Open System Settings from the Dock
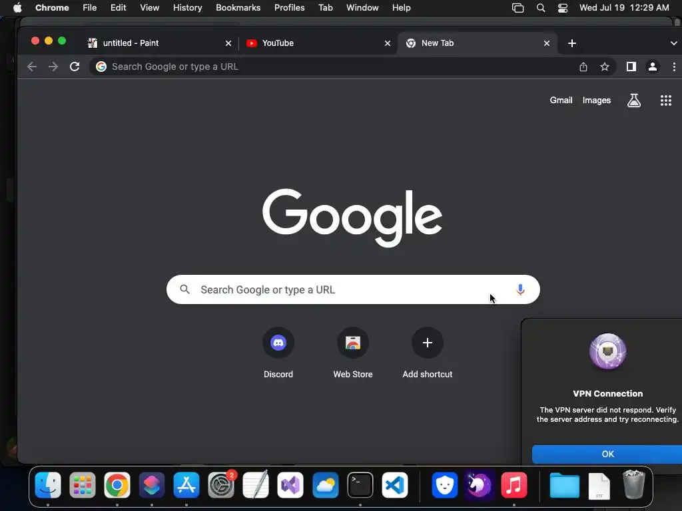Viewport: 682px width, 511px height. click(x=221, y=485)
